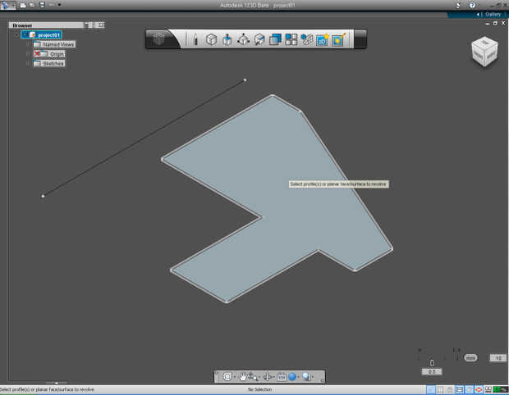Open the Create extrude tool icon
Viewport: 509px width, 395px height.
click(227, 39)
